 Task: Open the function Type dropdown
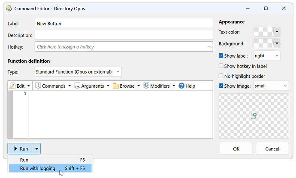point(78,72)
